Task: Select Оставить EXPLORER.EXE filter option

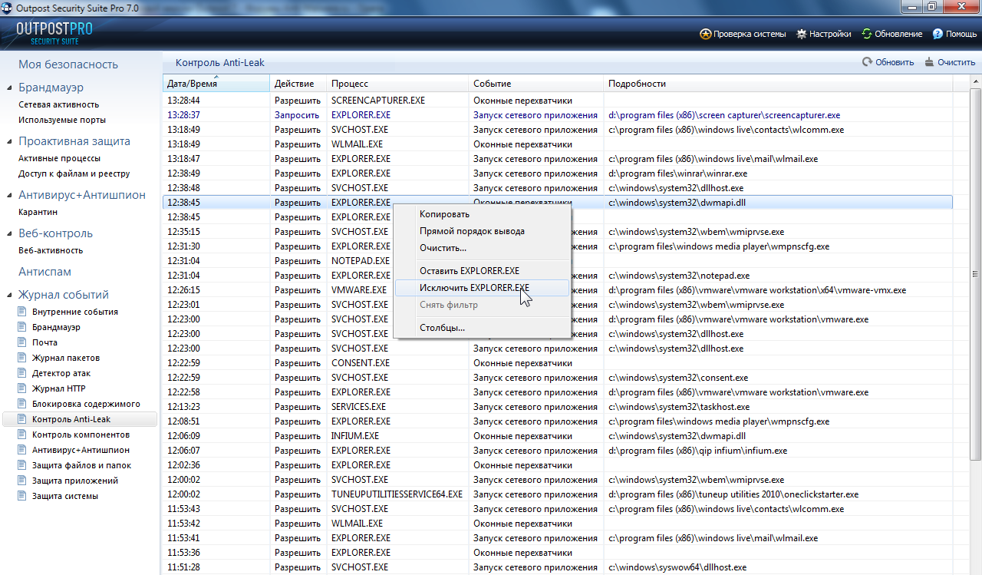Action: point(482,270)
